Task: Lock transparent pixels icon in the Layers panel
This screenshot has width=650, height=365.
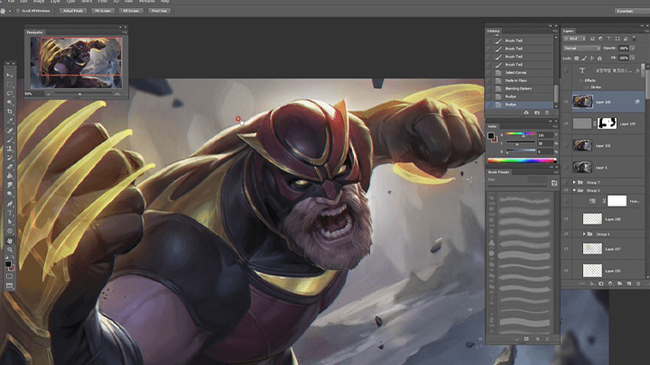Action: [x=576, y=59]
